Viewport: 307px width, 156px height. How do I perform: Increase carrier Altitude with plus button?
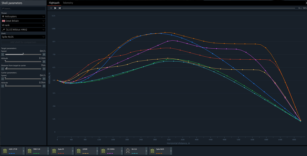tap(44, 86)
